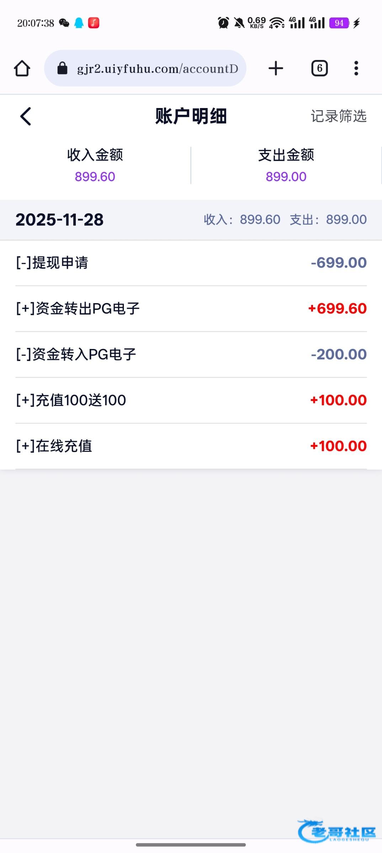This screenshot has width=382, height=853.
Task: Tap the alarm clock status icon
Action: coord(223,23)
